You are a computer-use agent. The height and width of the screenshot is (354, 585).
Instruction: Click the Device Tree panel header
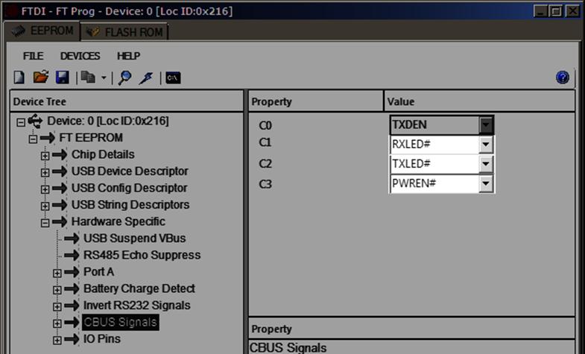[x=127, y=101]
